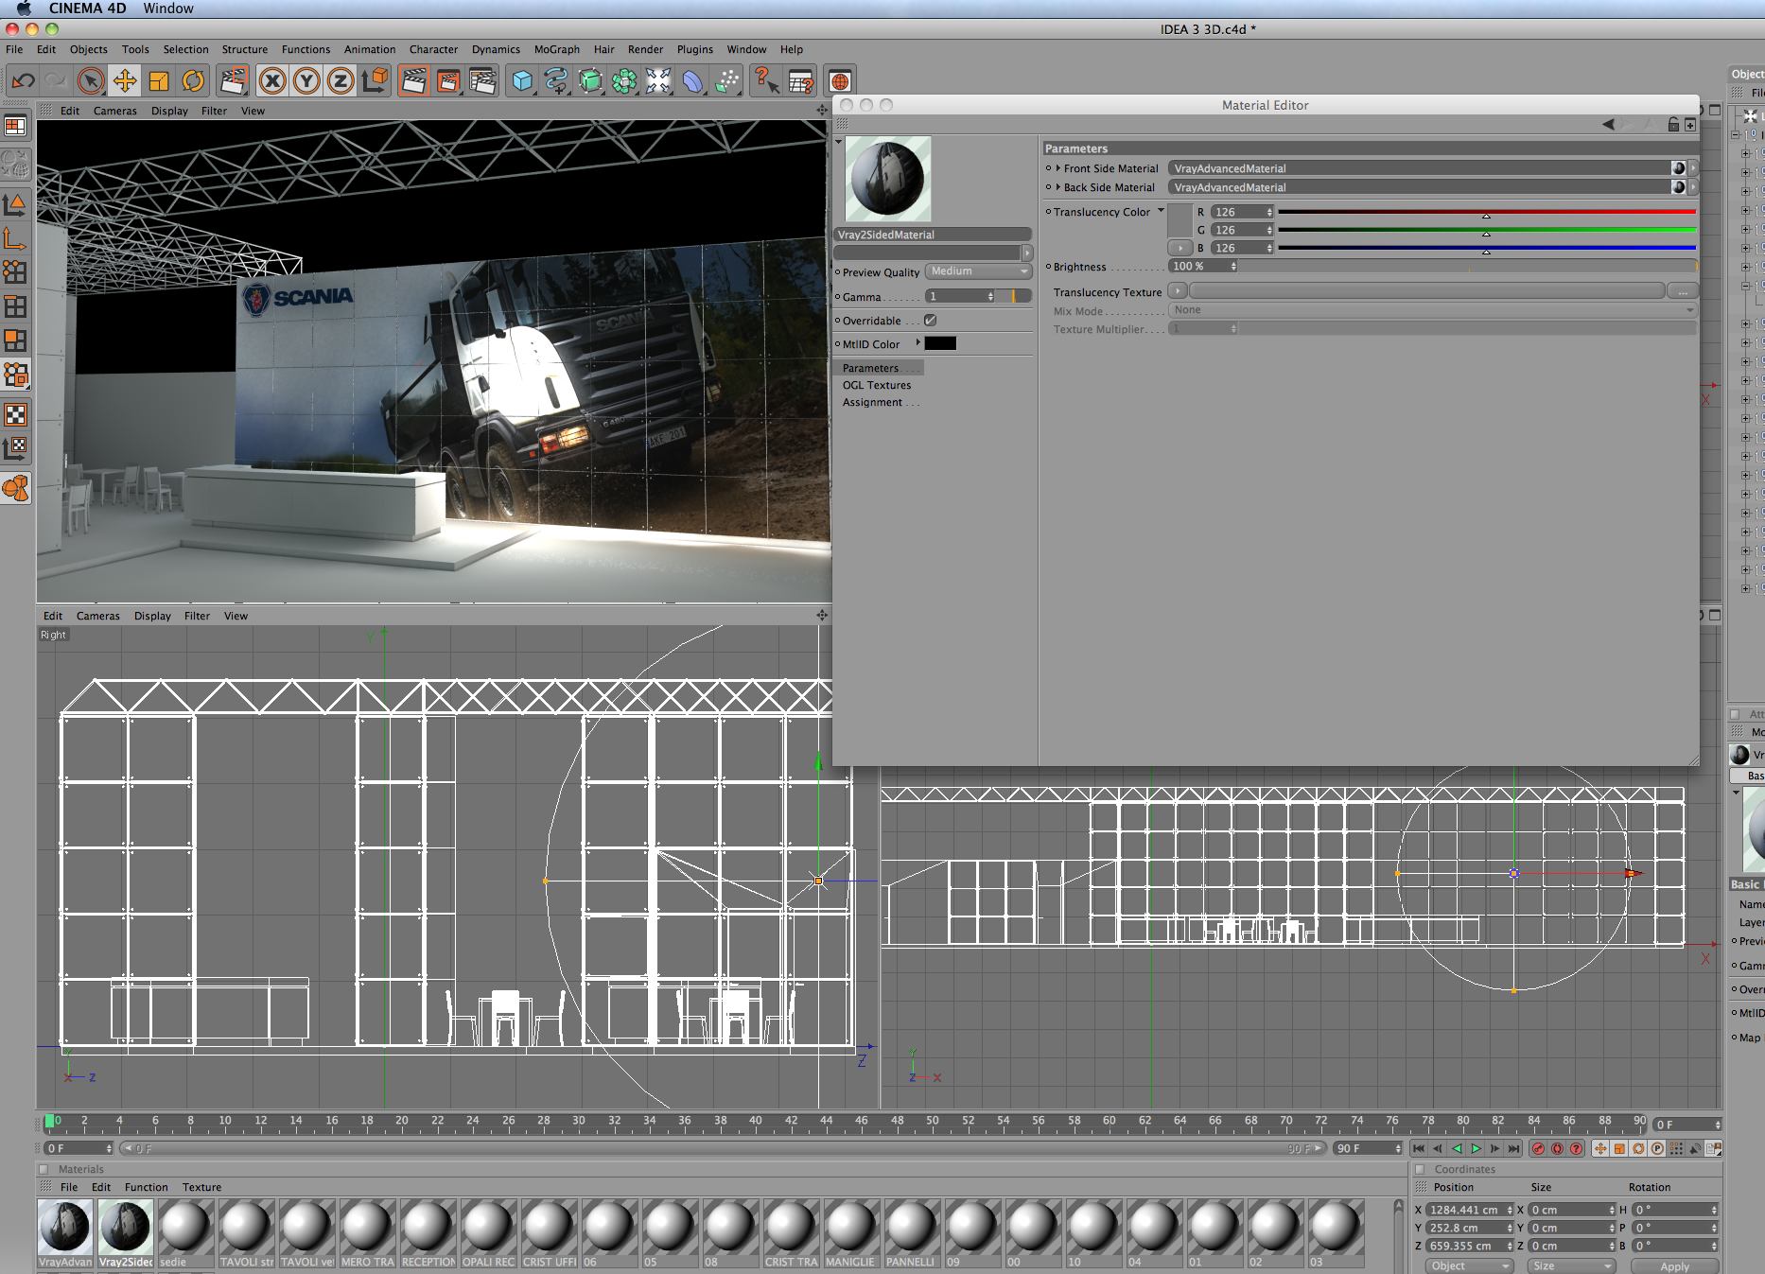Open the particle emitter icon

(x=727, y=81)
